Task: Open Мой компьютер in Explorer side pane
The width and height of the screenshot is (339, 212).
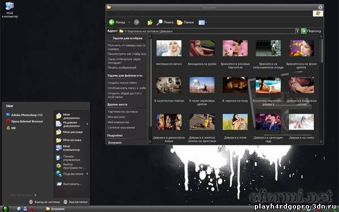Action: [119, 122]
